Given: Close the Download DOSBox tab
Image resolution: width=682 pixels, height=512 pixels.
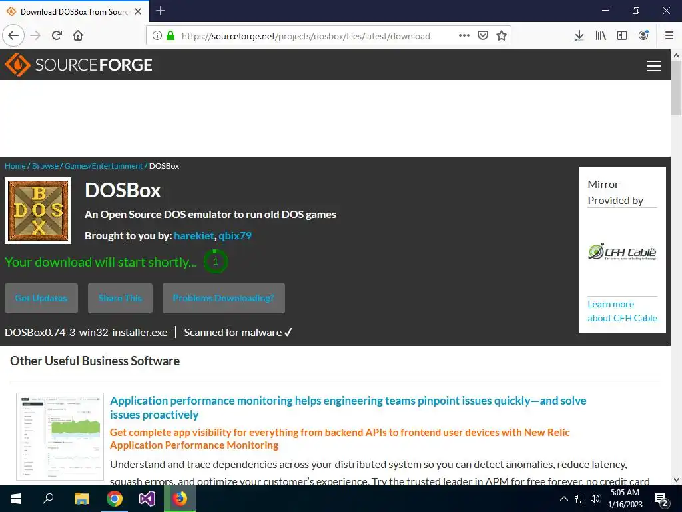Looking at the screenshot, I should 138,11.
